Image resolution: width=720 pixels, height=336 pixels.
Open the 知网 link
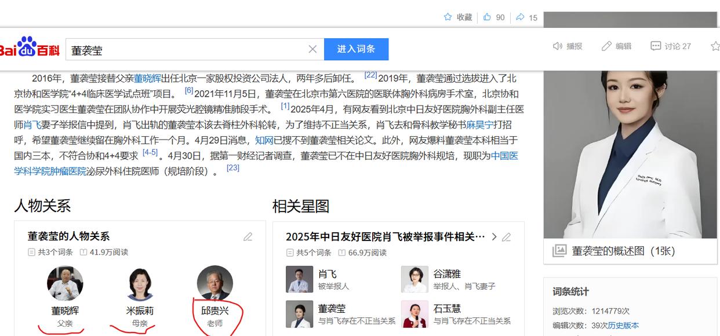pos(264,140)
